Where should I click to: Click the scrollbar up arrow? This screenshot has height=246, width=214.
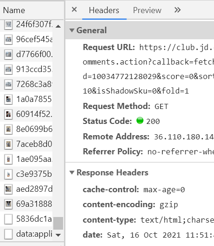point(58,26)
